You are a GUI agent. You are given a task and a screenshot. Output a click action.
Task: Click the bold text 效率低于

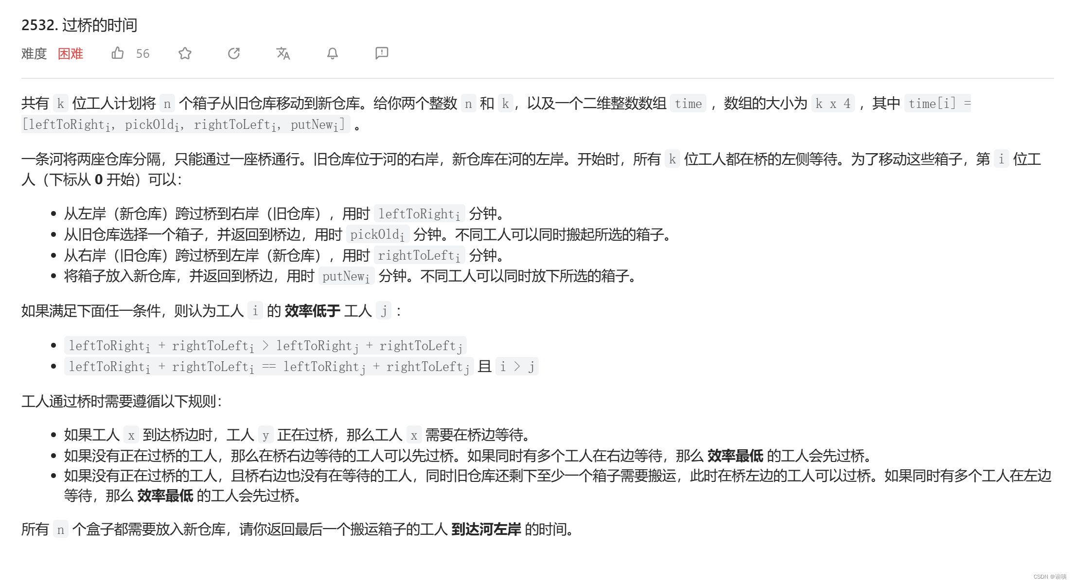(312, 311)
